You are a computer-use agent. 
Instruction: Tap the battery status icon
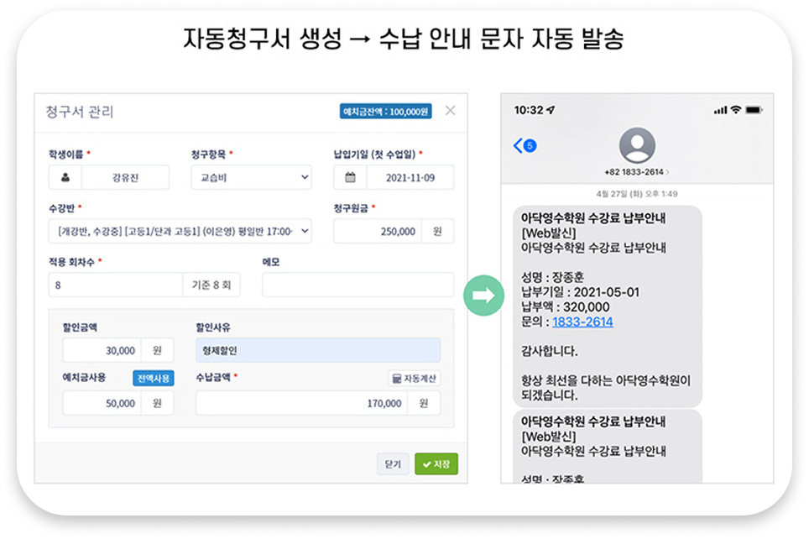click(x=754, y=110)
